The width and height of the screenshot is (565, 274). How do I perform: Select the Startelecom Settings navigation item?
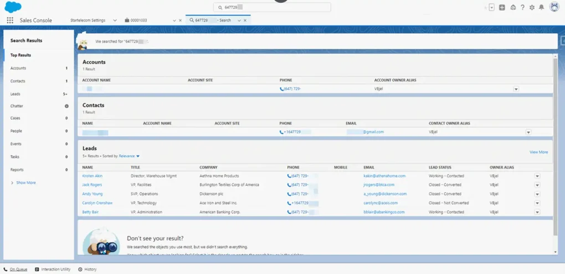coord(88,20)
